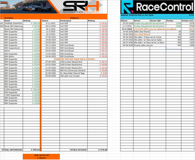Image resolution: width=195 pixels, height=160 pixels.
Task: Click the 'SRH Pro Community SimGrid' cell
Action: [73, 70]
